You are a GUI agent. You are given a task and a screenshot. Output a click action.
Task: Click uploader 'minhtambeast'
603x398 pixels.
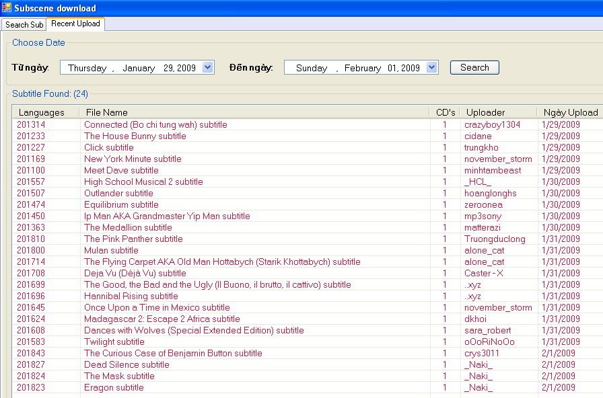tap(493, 171)
